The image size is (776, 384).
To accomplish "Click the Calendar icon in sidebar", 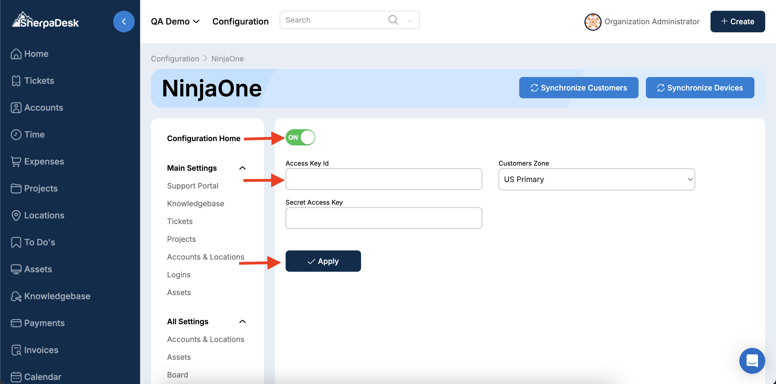I will coord(16,377).
